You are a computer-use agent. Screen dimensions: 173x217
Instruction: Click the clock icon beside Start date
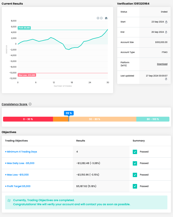click(x=166, y=22)
